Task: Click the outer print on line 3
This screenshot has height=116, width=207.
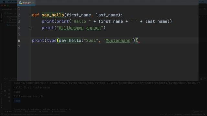Action: pyautogui.click(x=48, y=21)
